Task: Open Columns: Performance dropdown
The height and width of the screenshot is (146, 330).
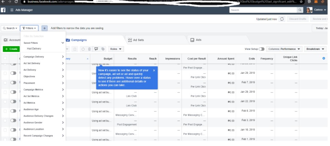Action: 284,49
